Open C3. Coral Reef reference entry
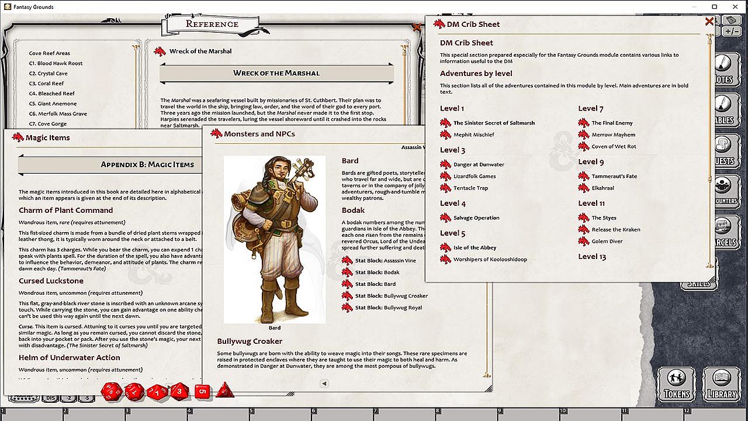 [x=47, y=84]
